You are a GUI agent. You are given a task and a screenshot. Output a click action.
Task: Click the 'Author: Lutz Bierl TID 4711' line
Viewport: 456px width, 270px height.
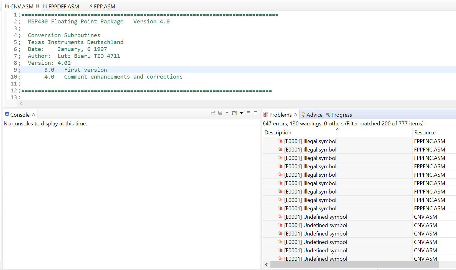click(74, 56)
